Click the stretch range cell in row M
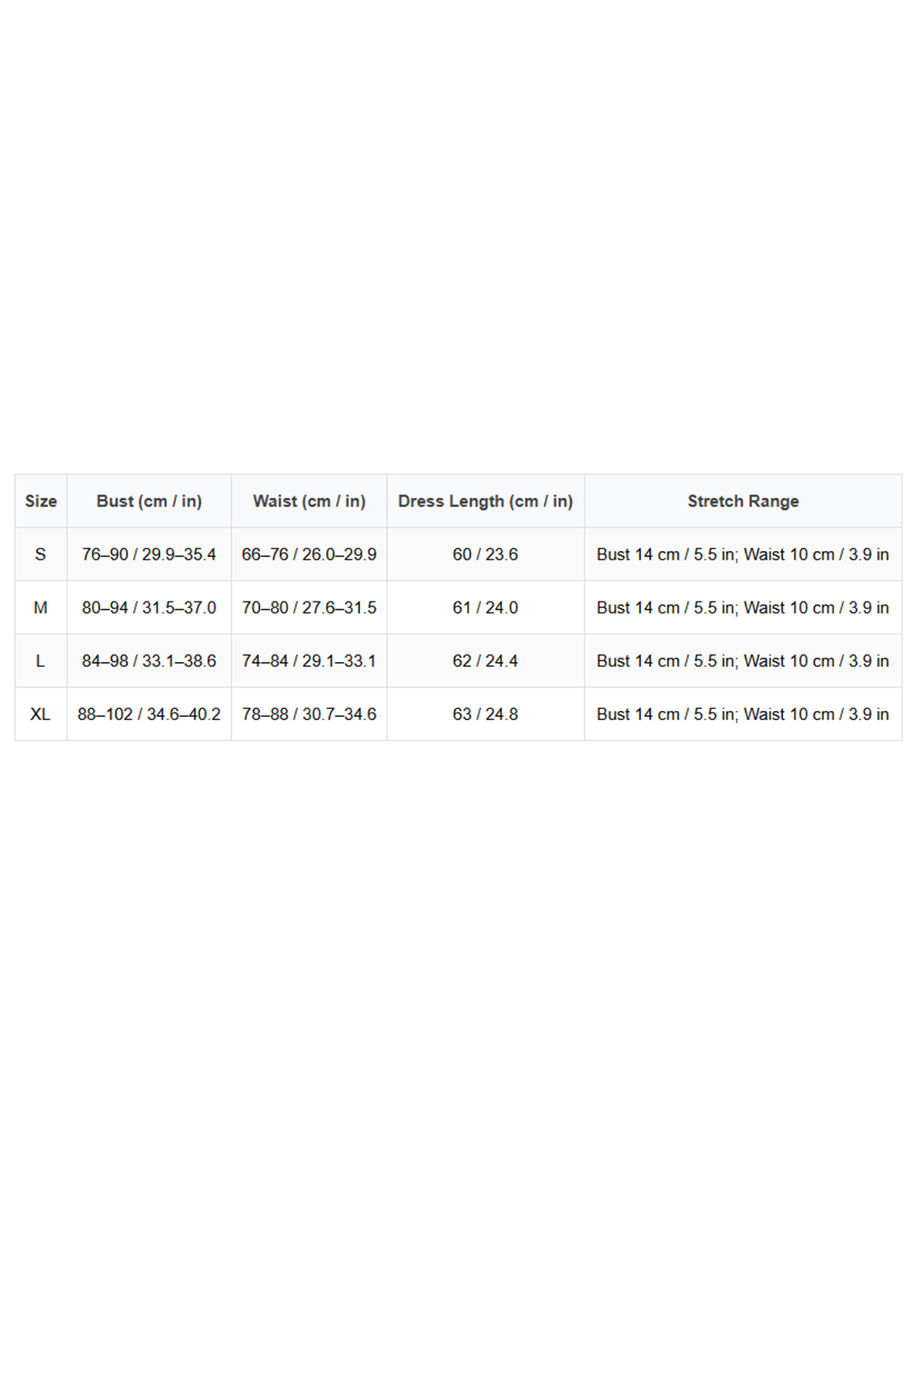 (x=743, y=607)
